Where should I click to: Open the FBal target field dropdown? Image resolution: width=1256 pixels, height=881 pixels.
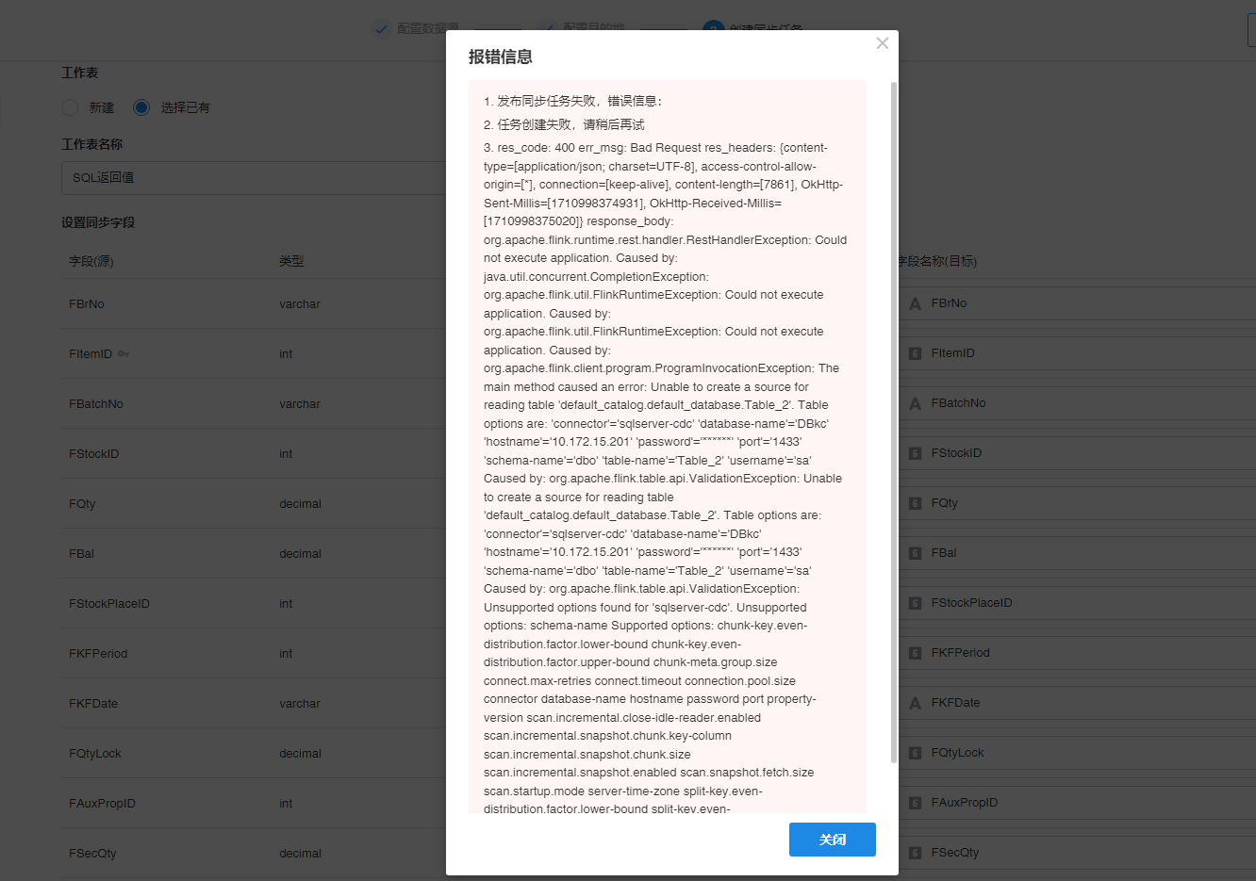(1077, 553)
